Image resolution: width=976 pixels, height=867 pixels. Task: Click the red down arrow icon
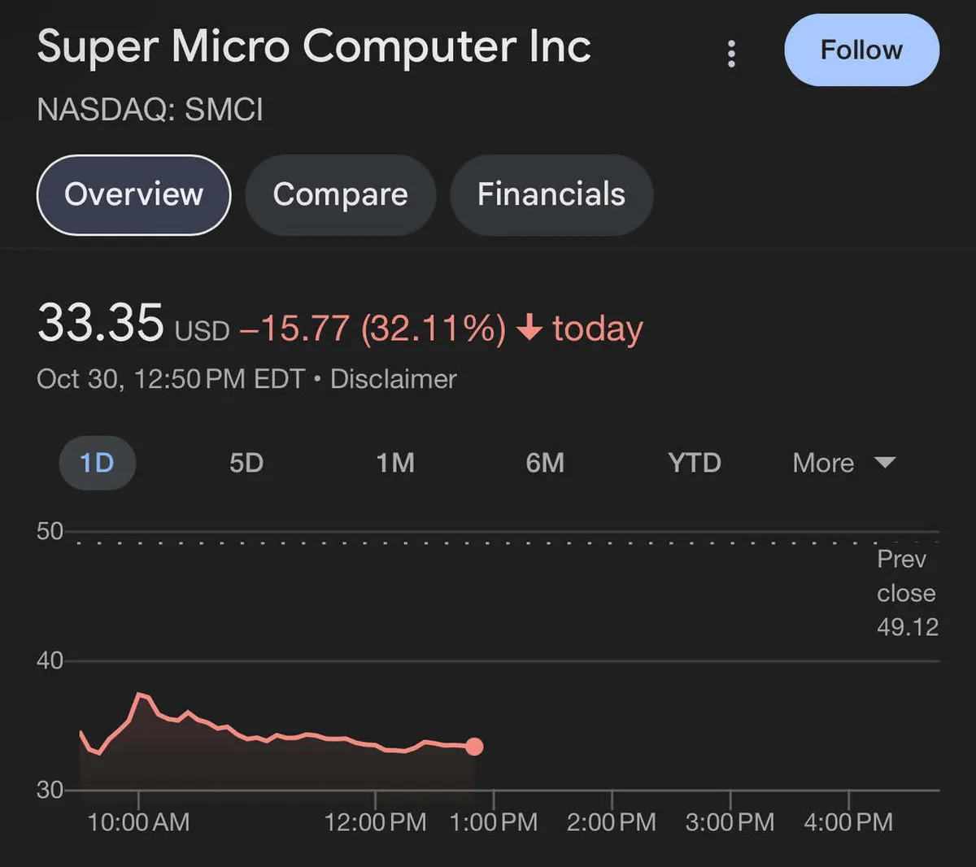tap(529, 329)
